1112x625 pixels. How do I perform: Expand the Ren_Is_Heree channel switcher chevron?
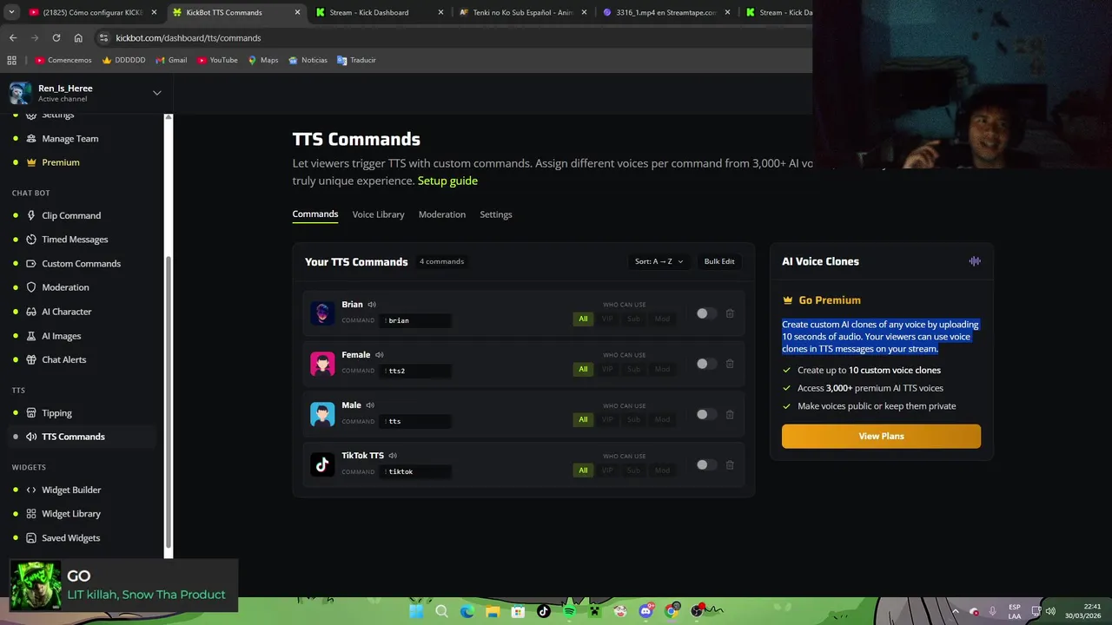[x=156, y=93]
